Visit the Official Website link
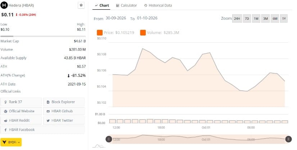This screenshot has height=150, width=297. coord(21,111)
